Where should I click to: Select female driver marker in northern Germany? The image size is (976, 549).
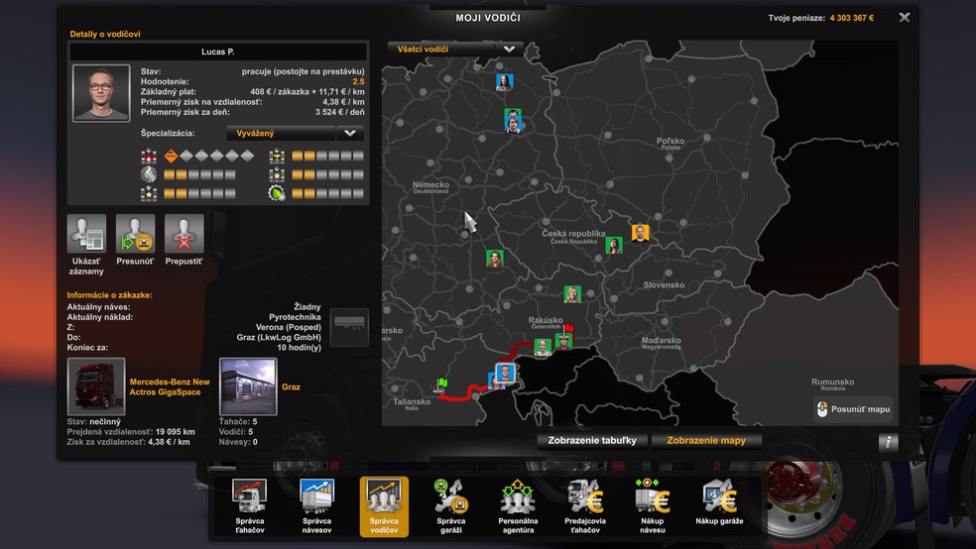coord(504,82)
